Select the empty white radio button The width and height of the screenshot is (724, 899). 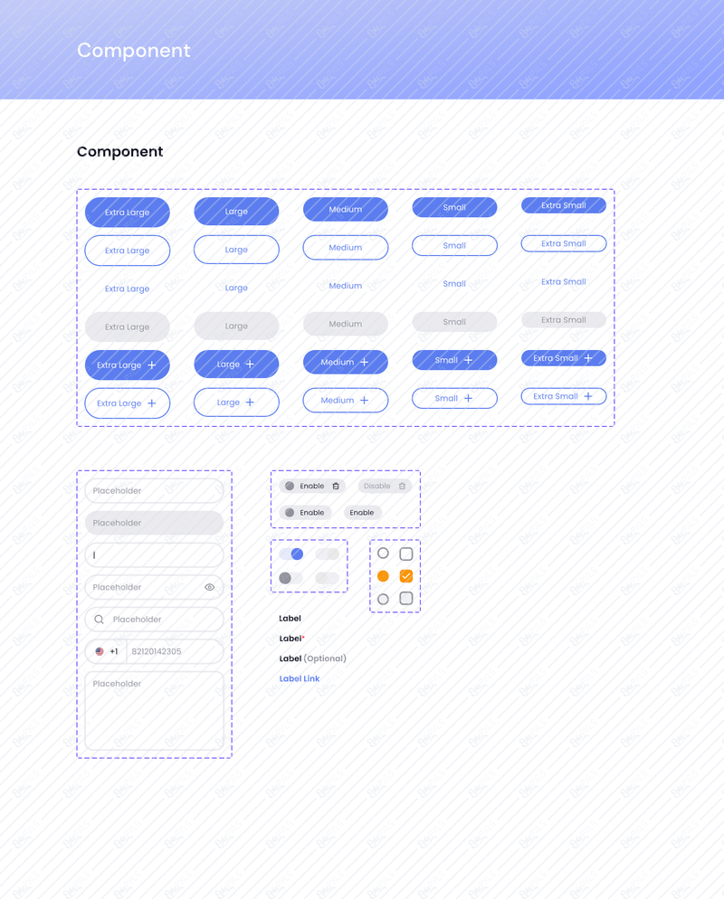(x=383, y=554)
